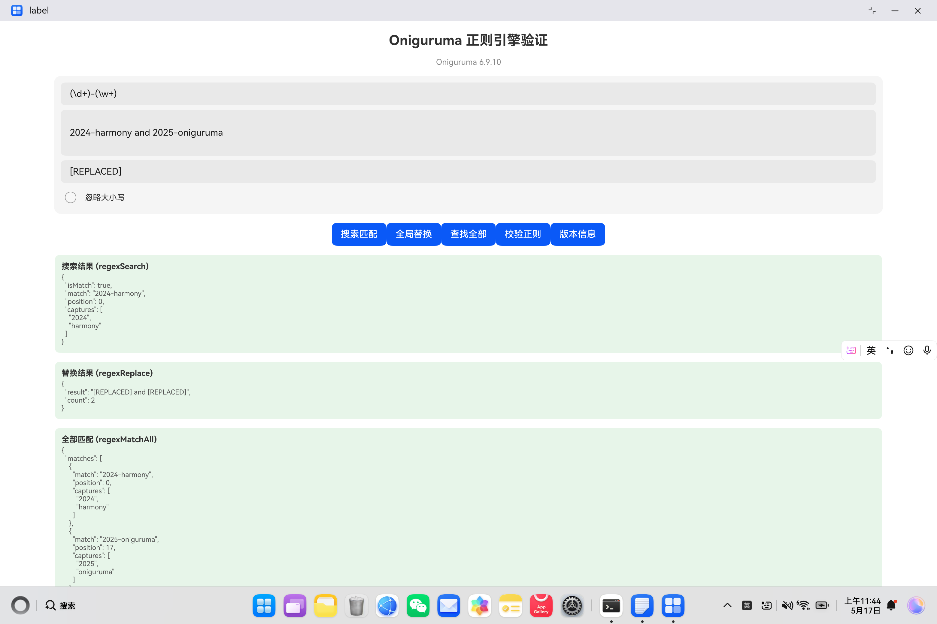
Task: Open the file manager folder icon
Action: (x=326, y=606)
